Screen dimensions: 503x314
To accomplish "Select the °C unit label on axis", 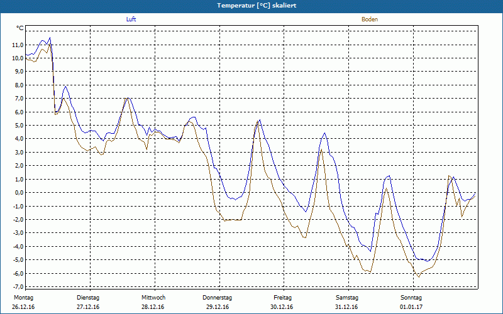I will click(x=20, y=28).
